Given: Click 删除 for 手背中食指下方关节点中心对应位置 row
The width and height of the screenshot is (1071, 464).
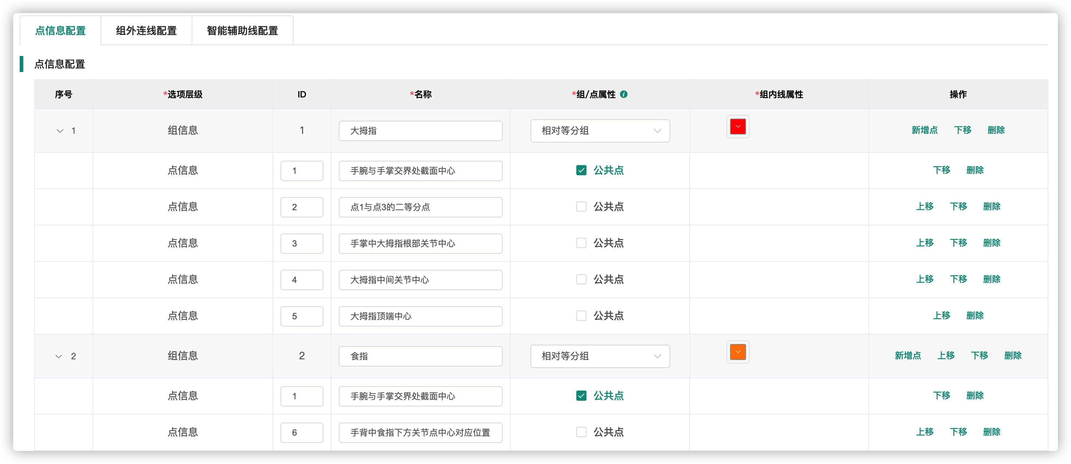Looking at the screenshot, I should pos(992,432).
